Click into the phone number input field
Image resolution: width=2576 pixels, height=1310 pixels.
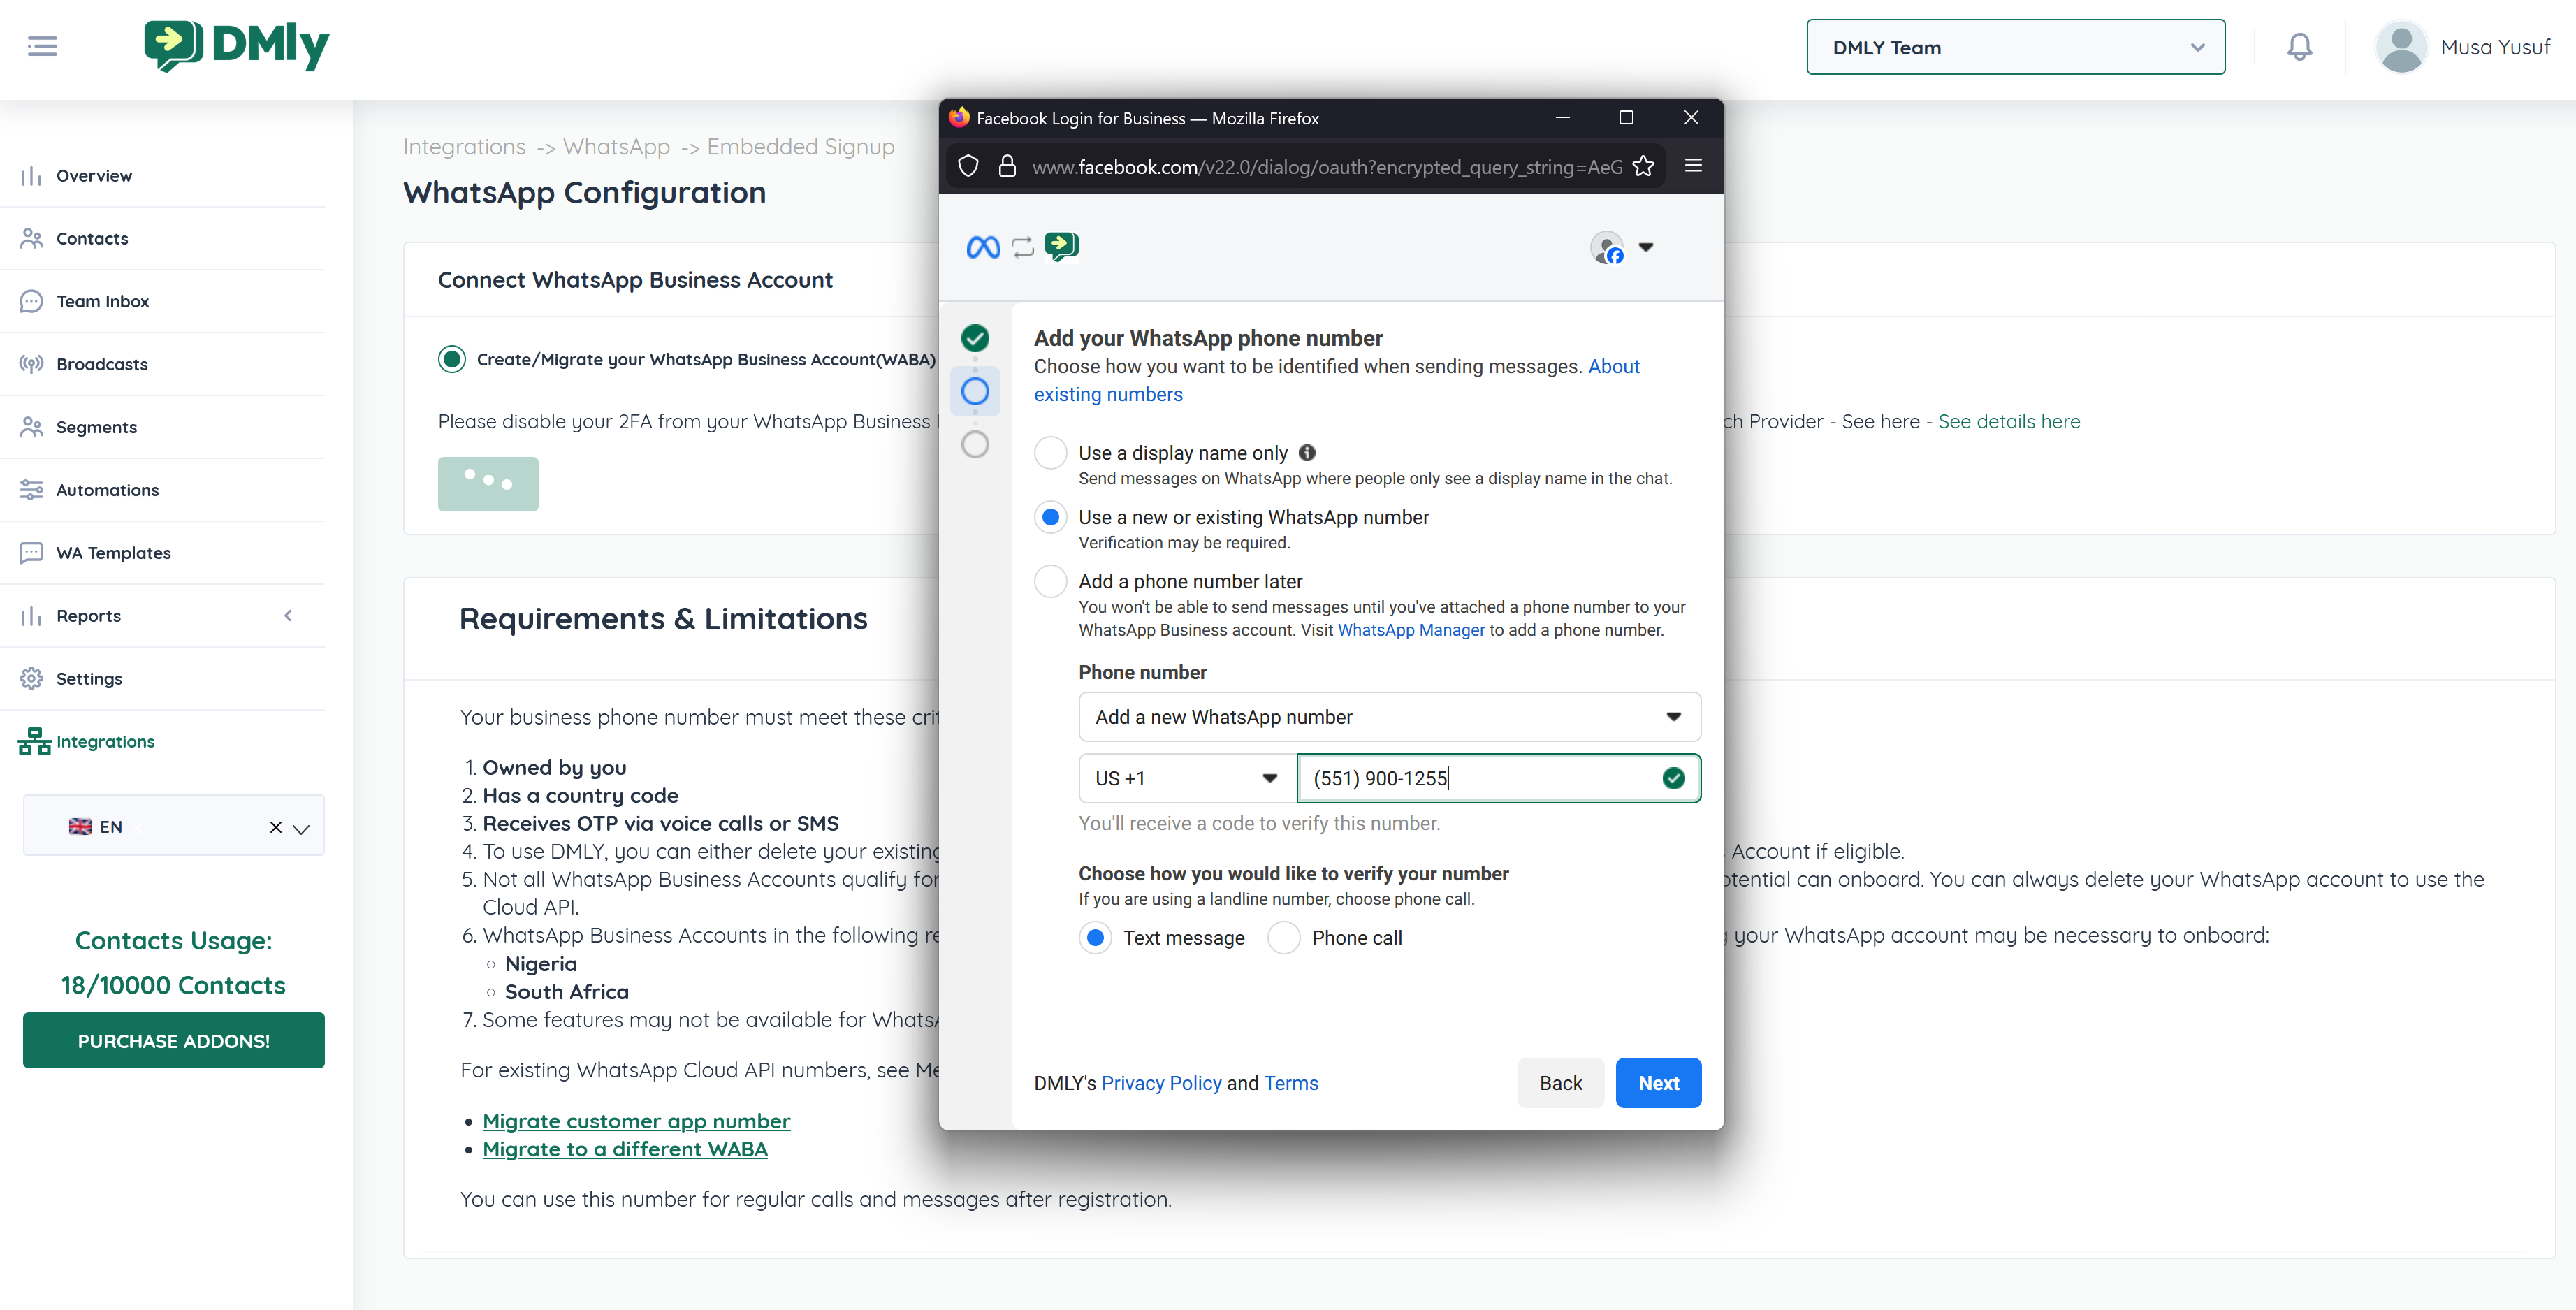[x=1480, y=778]
